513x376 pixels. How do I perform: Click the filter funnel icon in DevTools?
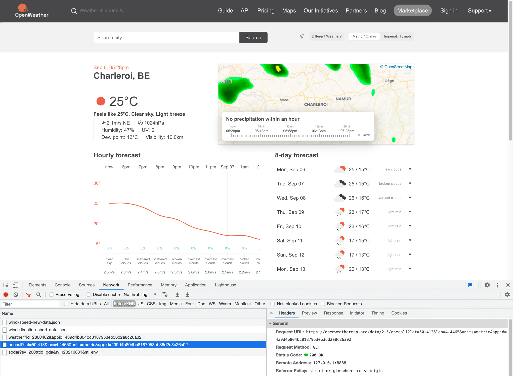click(x=28, y=294)
